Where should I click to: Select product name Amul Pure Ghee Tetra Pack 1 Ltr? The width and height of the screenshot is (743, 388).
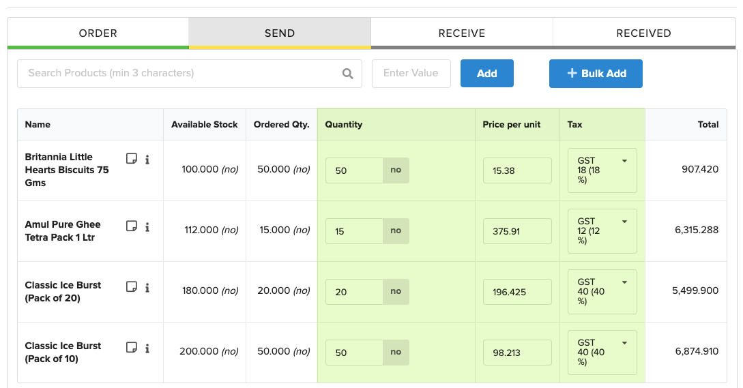pos(63,230)
